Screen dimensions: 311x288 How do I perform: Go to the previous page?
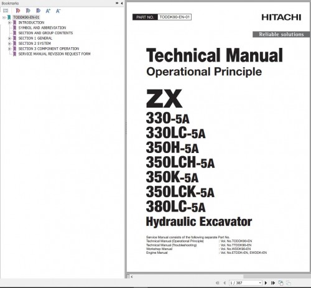[225, 283]
